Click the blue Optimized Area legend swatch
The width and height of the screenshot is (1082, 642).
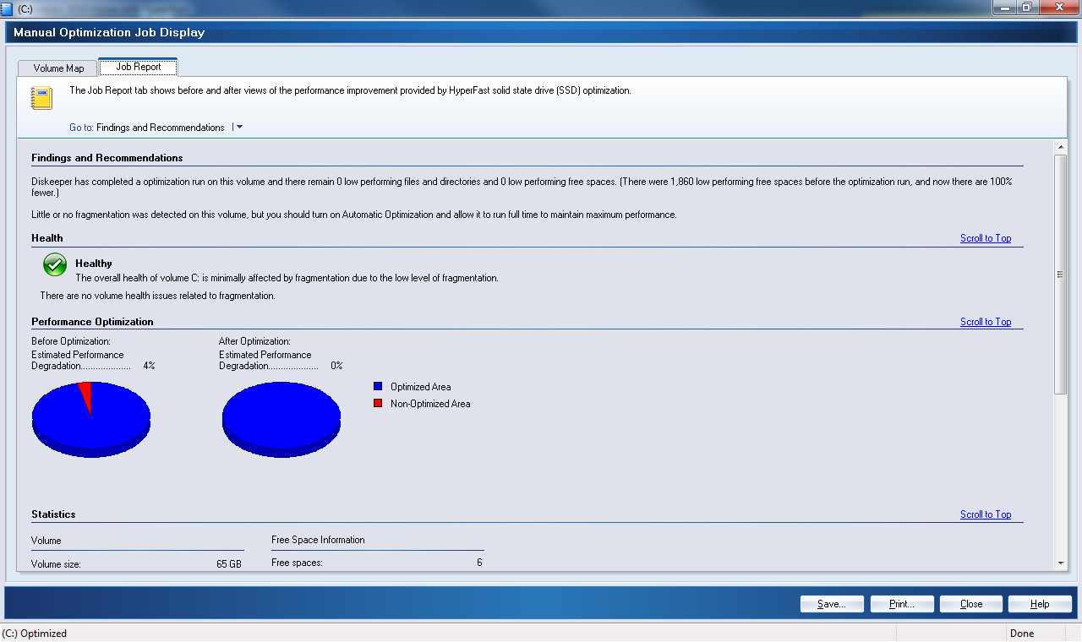pyautogui.click(x=378, y=387)
